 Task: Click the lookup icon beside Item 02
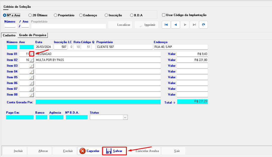(x=31, y=60)
